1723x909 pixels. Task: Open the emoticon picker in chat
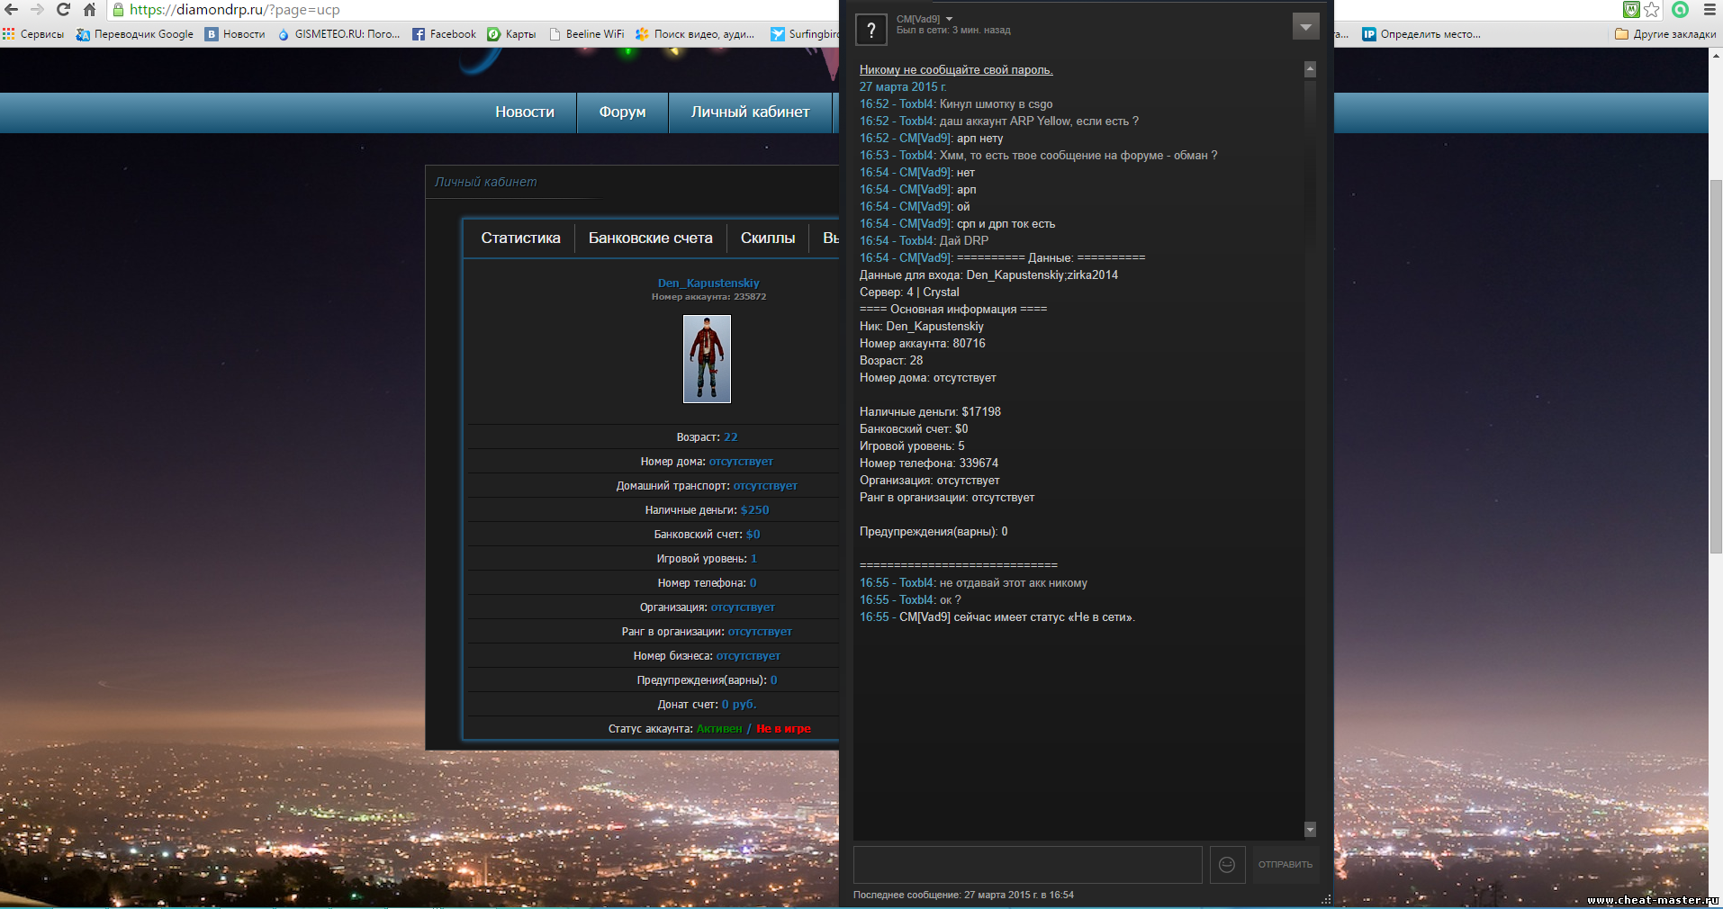click(1227, 865)
